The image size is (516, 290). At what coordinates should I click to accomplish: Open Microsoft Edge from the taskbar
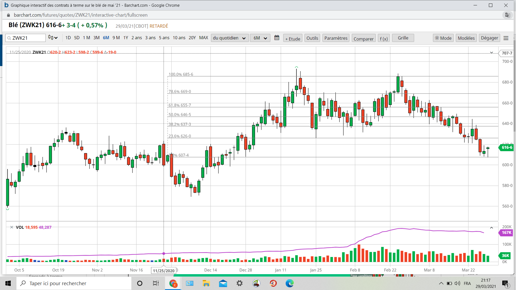289,283
